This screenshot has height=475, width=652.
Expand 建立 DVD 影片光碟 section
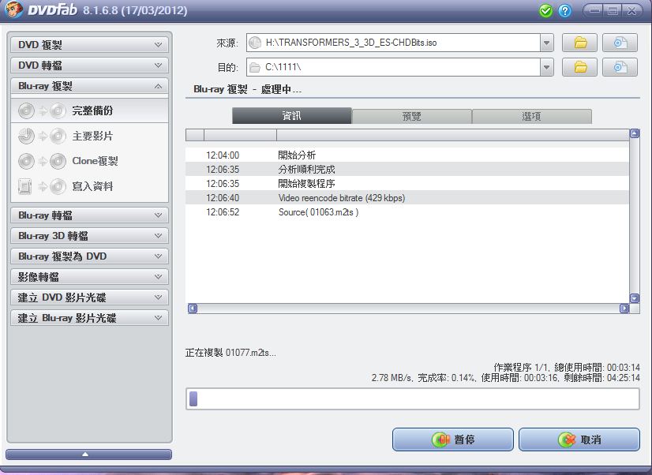click(89, 297)
